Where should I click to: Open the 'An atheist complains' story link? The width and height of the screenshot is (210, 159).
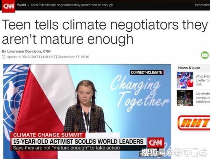pos(203,98)
